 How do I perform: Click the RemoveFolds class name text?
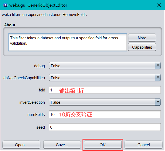click(x=44, y=15)
